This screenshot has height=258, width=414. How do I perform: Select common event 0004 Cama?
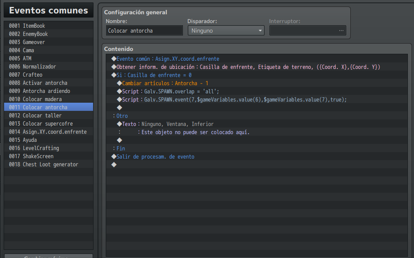coord(49,50)
